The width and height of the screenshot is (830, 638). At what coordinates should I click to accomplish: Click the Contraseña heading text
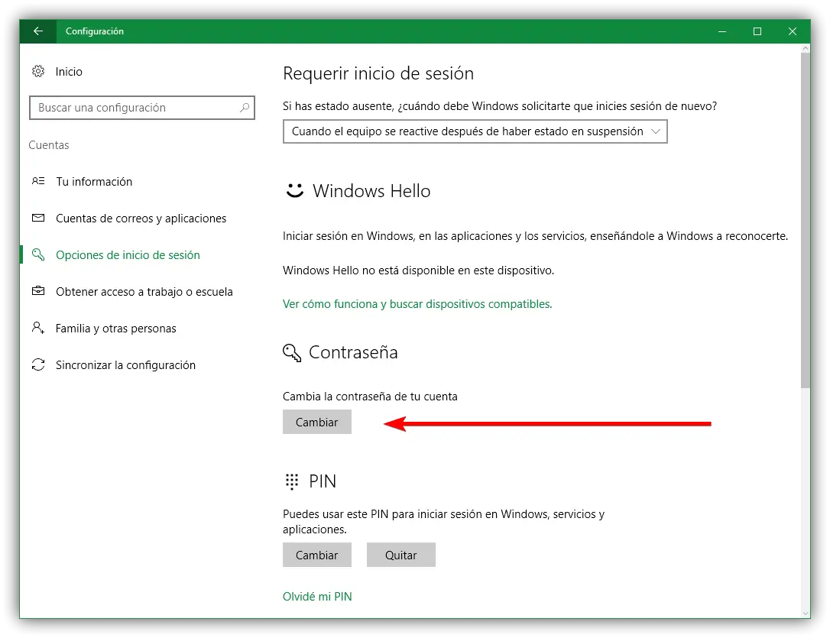click(x=353, y=352)
